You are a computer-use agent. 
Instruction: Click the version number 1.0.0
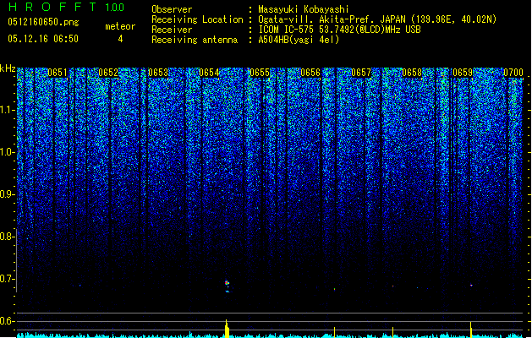114,7
